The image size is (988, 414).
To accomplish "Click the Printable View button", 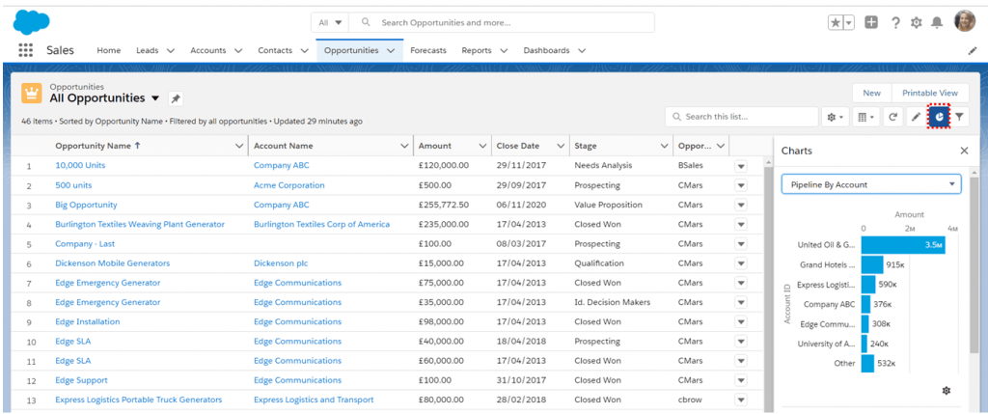I will pos(930,93).
